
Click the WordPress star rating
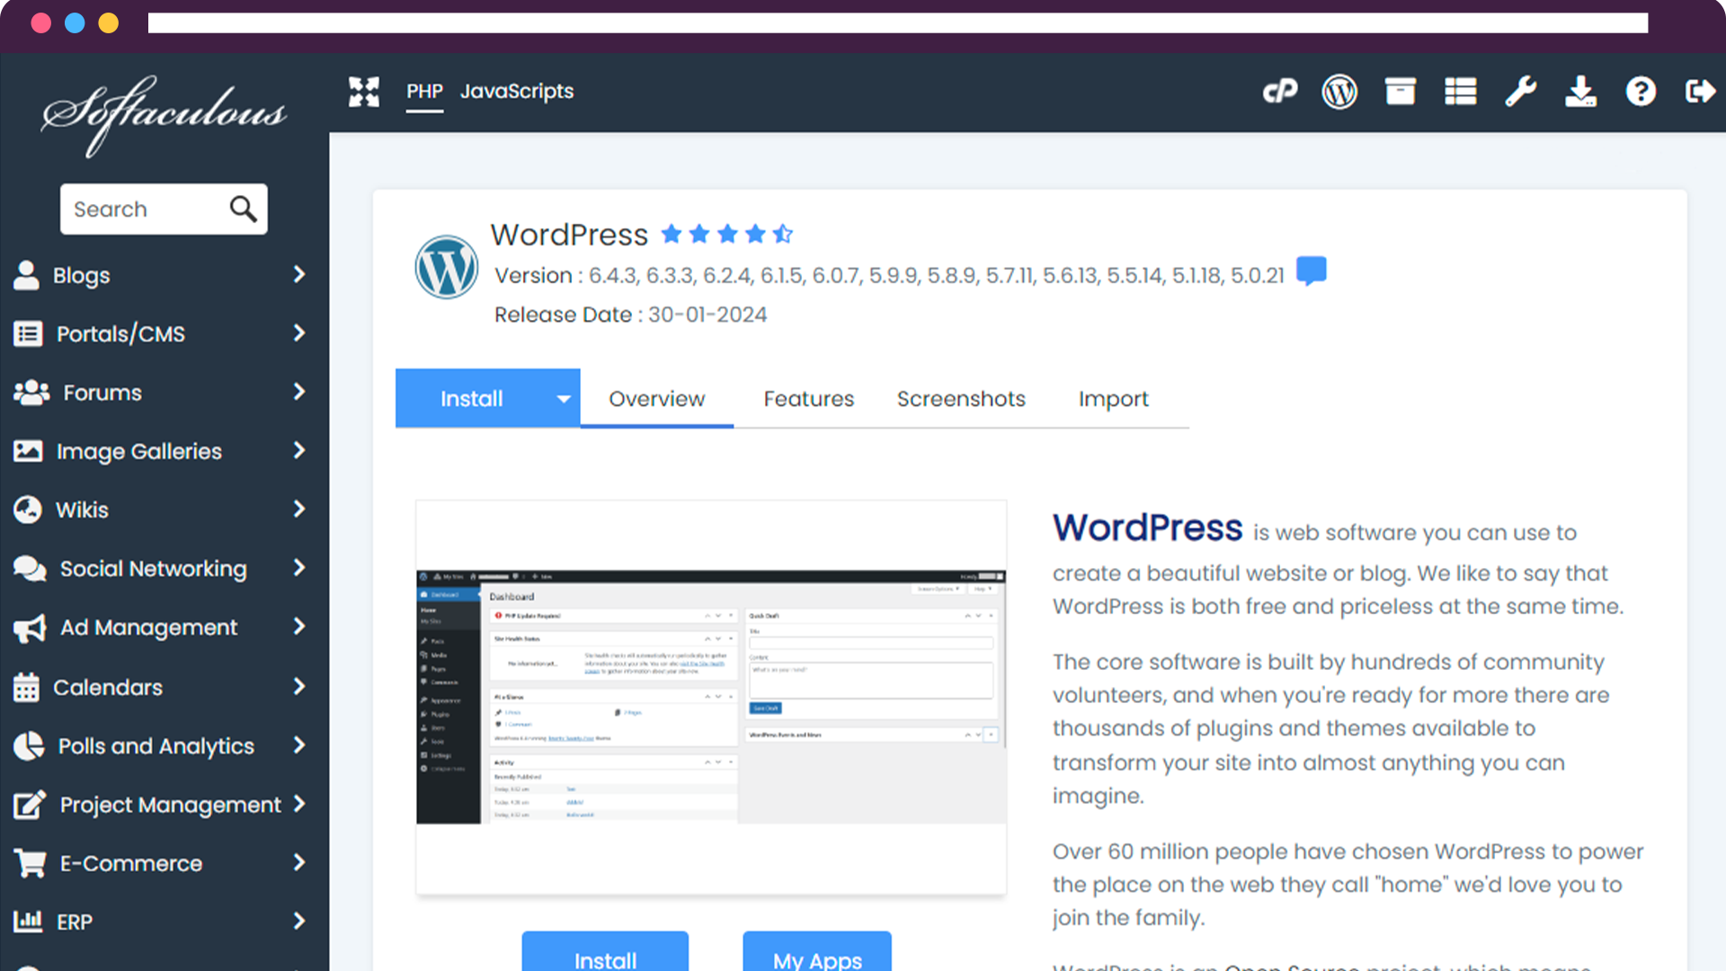click(x=727, y=234)
